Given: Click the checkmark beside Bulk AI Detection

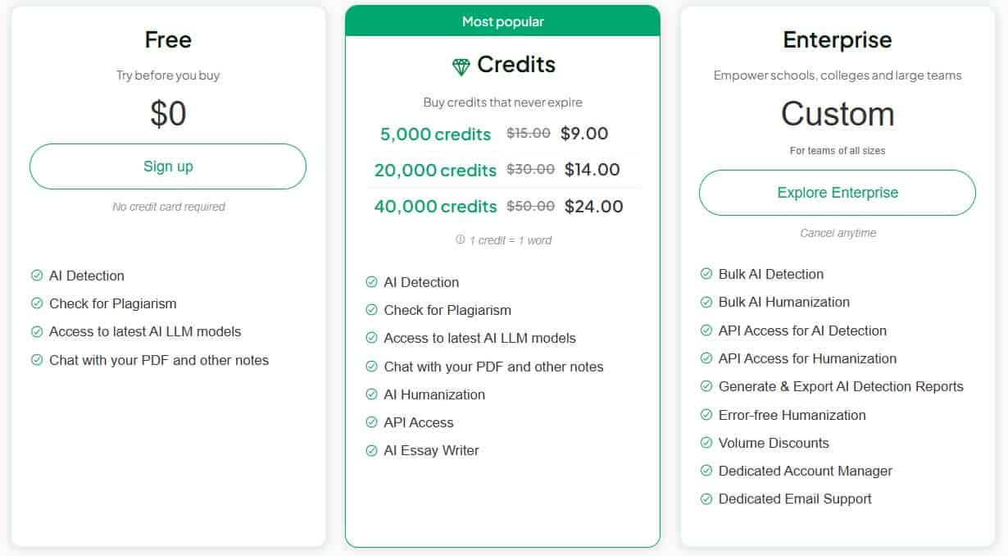Looking at the screenshot, I should pos(706,274).
